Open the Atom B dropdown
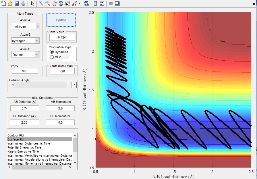This screenshot has height=179, width=257. 25,41
